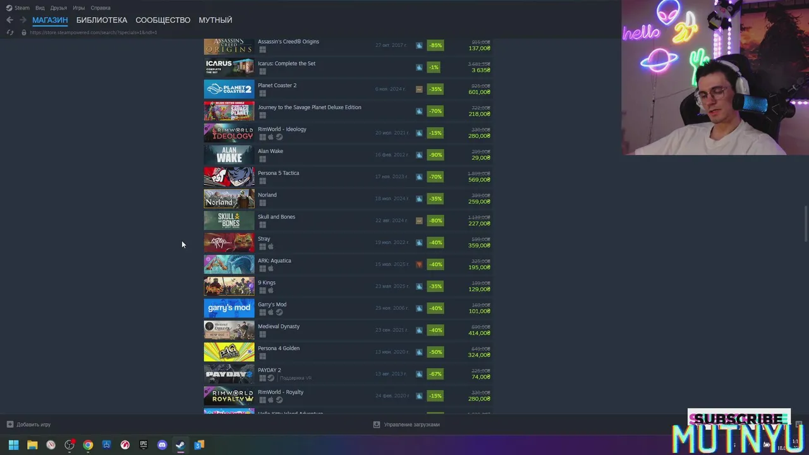Screen dimensions: 809x455
Task: Open the Вид menu
Action: coord(40,8)
